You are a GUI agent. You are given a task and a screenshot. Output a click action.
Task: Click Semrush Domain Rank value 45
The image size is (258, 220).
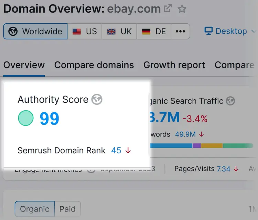point(116,151)
